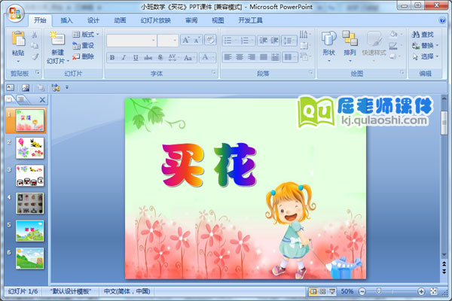
Task: Open the font size combo box
Action: [168, 41]
